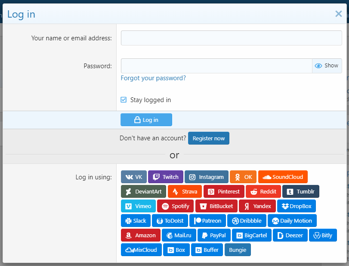Choose the OK login button
Screen dimensions: 349x266
243,177
